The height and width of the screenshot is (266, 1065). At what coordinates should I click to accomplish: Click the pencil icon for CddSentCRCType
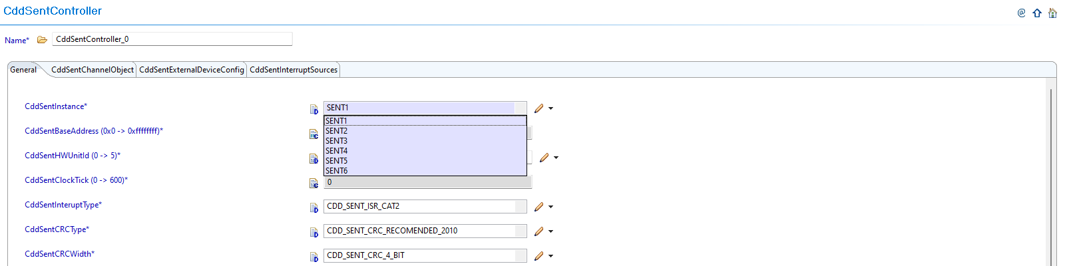click(539, 231)
